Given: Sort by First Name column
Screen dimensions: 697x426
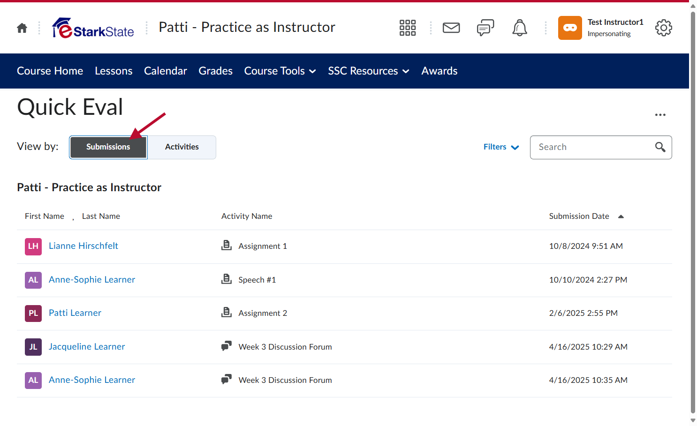Looking at the screenshot, I should click(45, 216).
